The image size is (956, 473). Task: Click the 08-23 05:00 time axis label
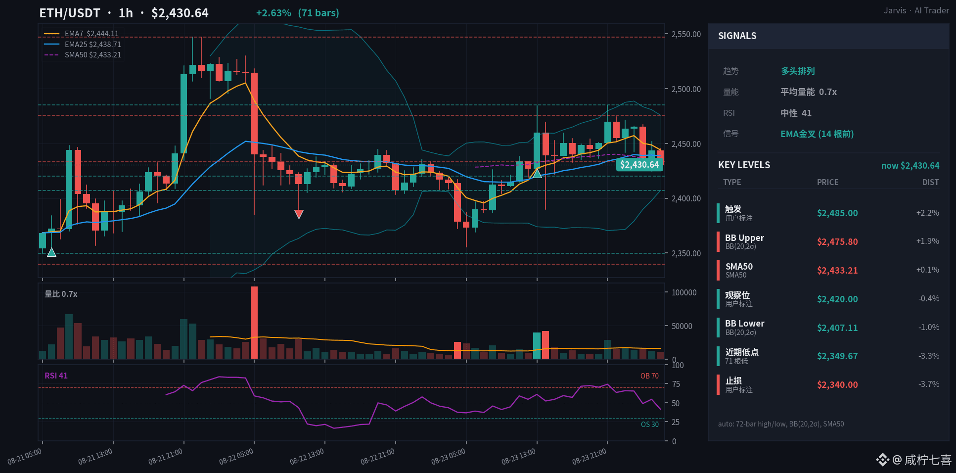point(448,456)
